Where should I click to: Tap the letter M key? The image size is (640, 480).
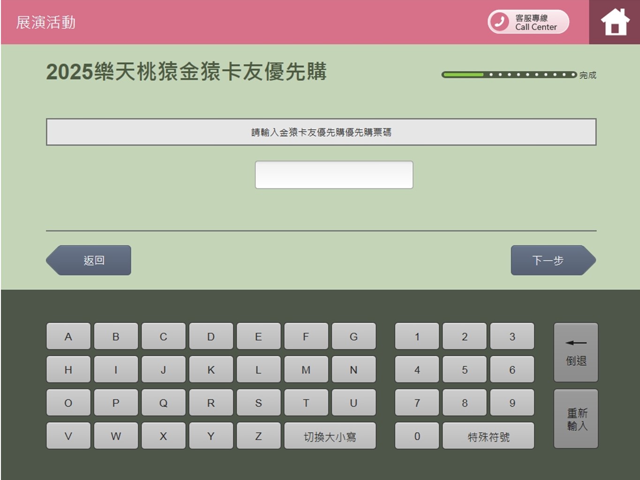pos(306,369)
